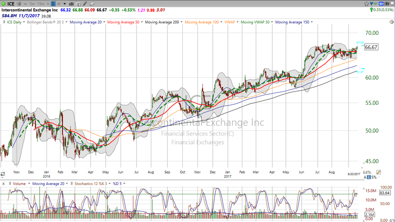Open the %D 5 dropdown

click(124, 184)
